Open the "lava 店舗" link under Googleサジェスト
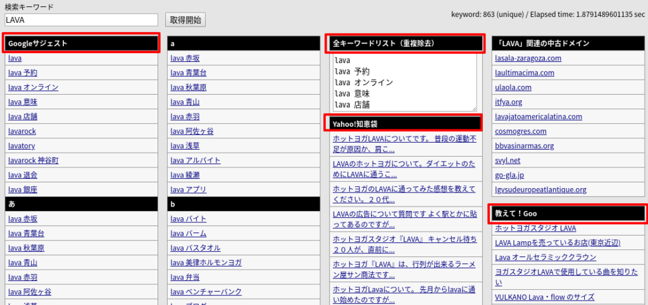This screenshot has height=305, width=648. (x=23, y=117)
